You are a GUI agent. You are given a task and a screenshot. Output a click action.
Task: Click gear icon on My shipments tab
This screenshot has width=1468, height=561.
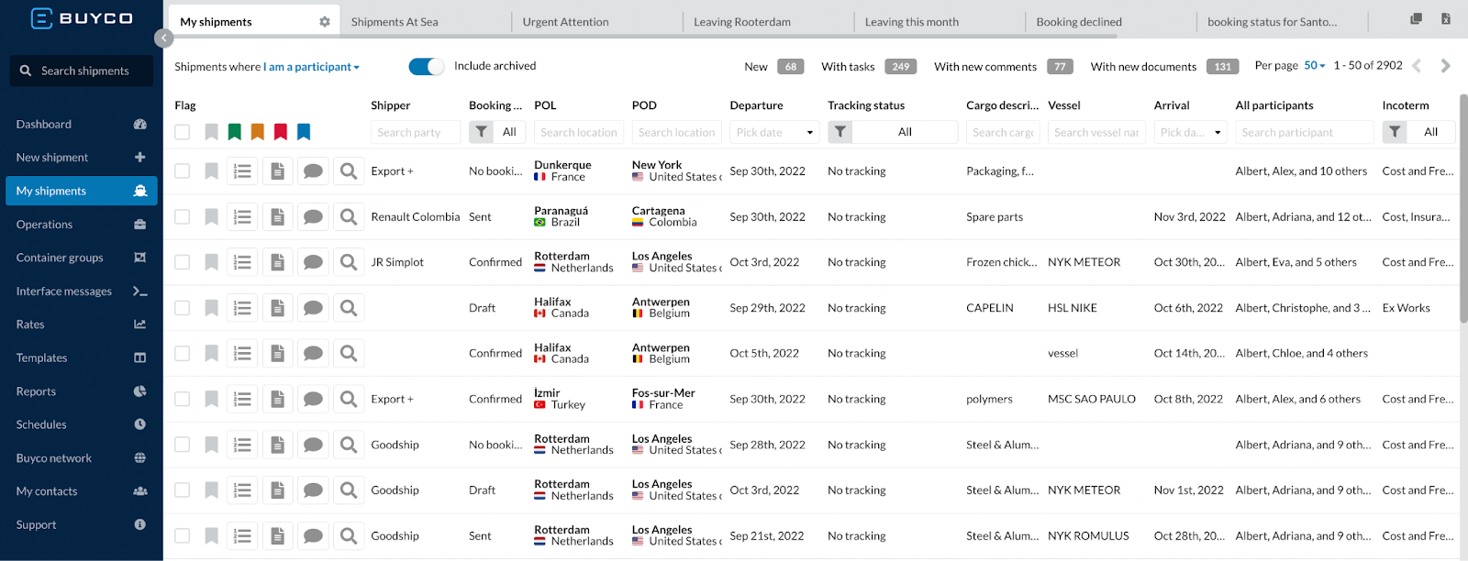point(325,22)
